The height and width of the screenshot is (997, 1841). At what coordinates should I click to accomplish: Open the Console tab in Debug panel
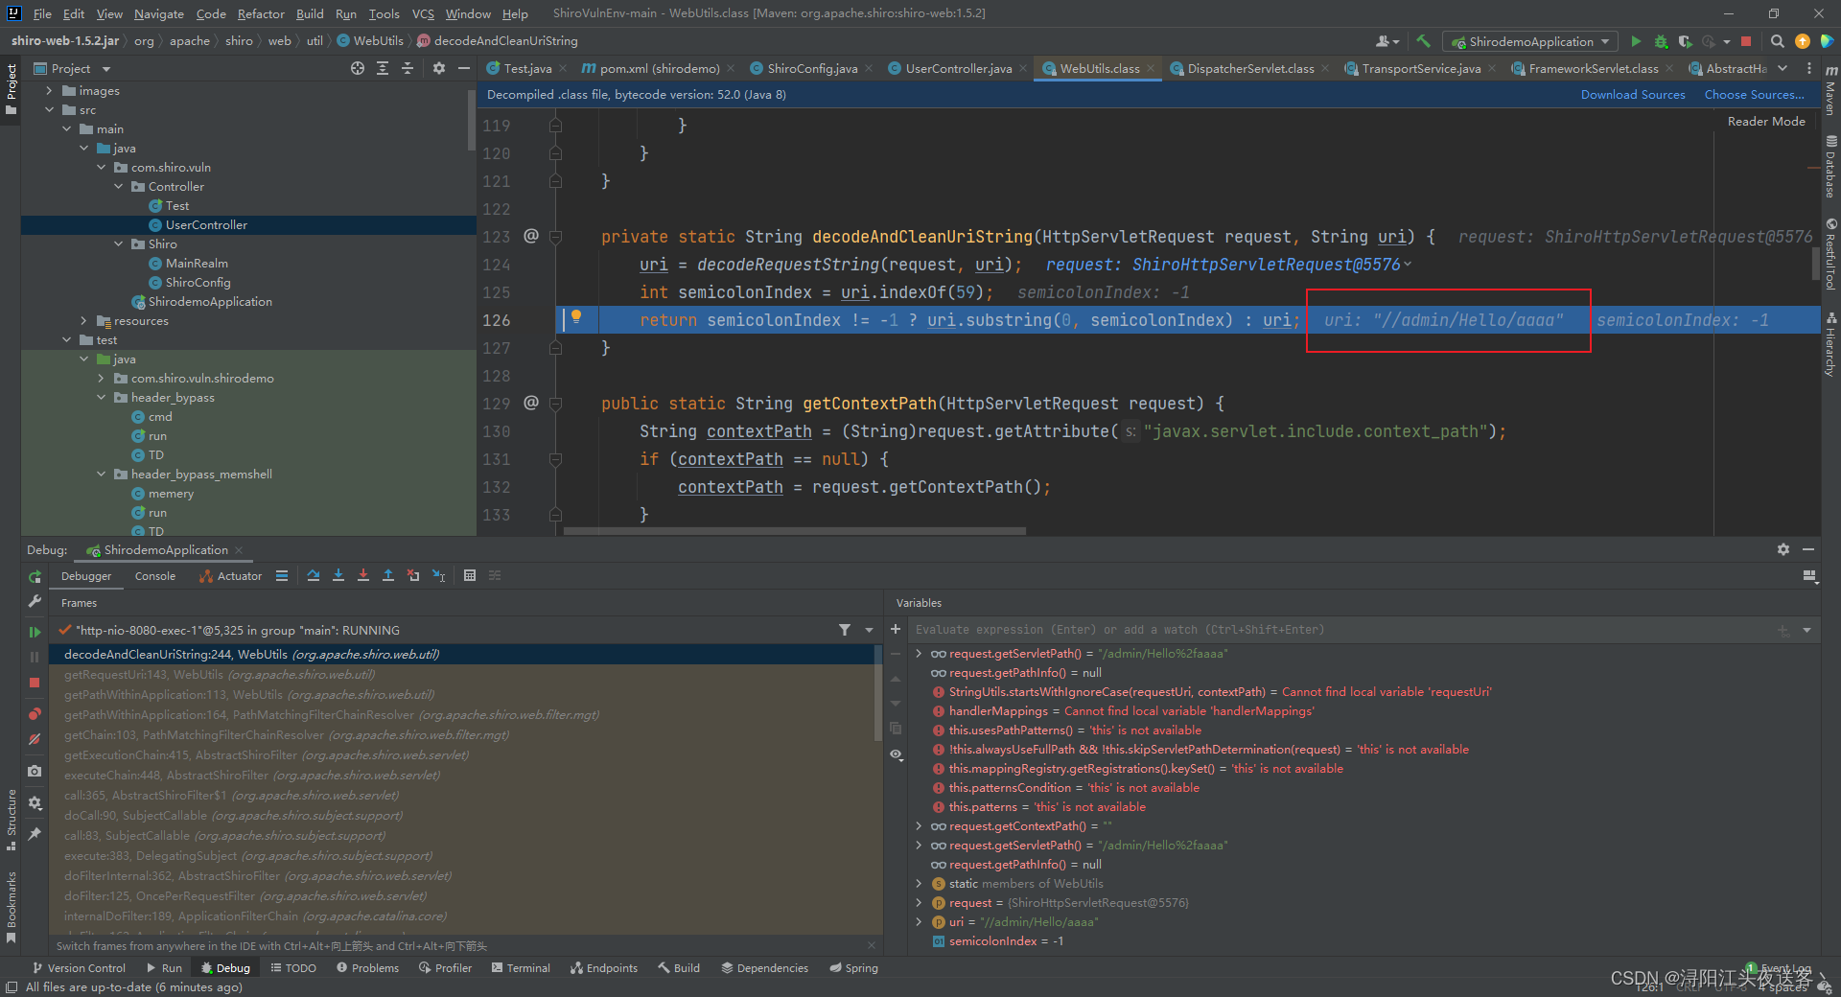(x=155, y=576)
